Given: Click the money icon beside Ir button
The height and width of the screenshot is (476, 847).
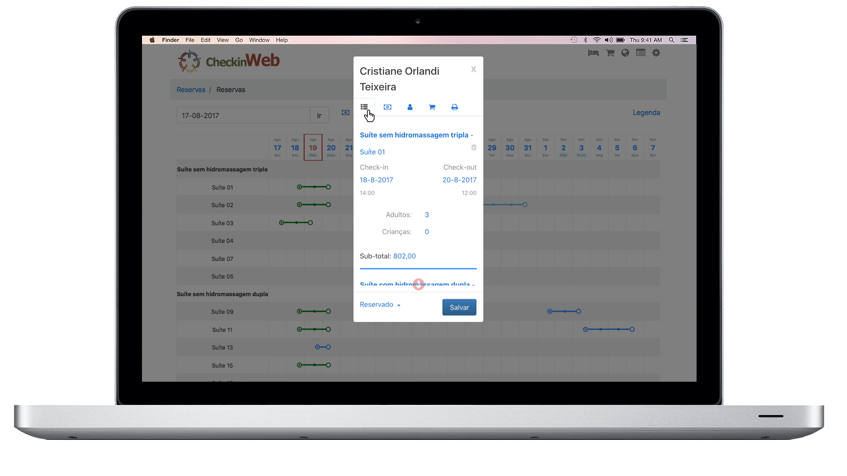Looking at the screenshot, I should (x=345, y=113).
